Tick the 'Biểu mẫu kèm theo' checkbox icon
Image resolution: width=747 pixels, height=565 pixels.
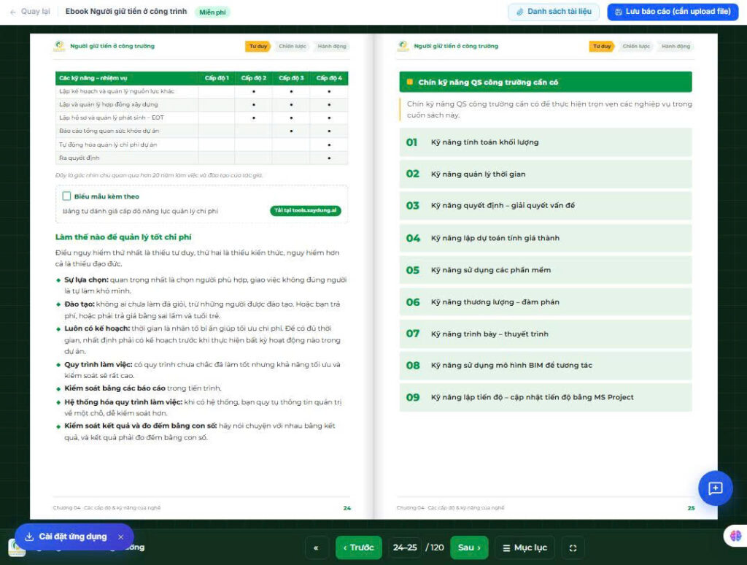[x=66, y=196]
